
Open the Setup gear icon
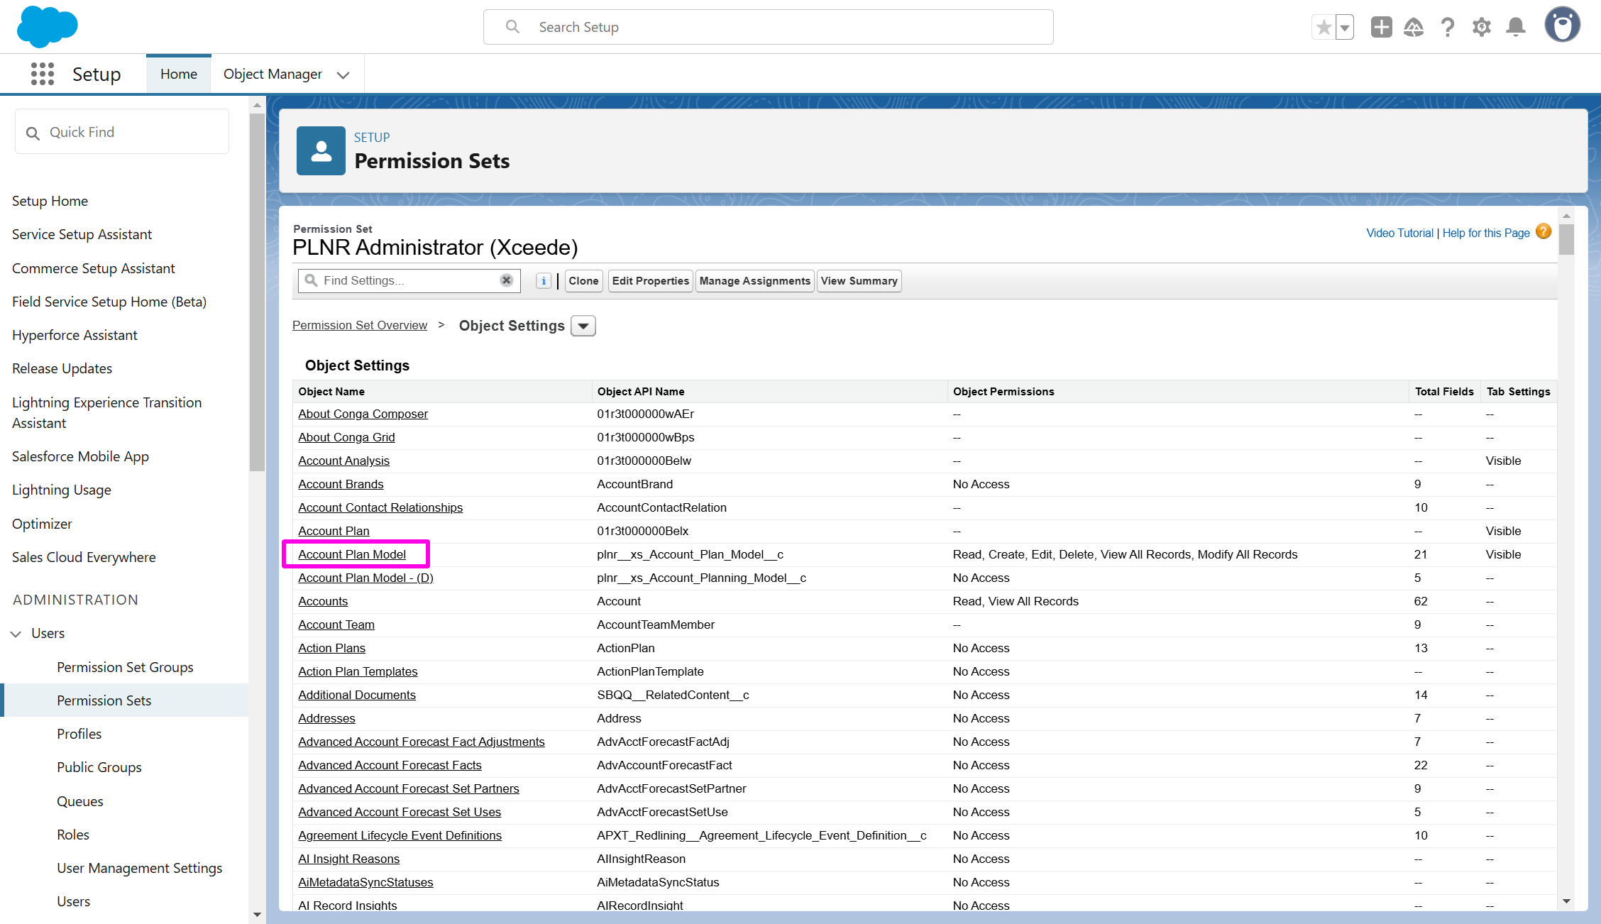[1482, 28]
